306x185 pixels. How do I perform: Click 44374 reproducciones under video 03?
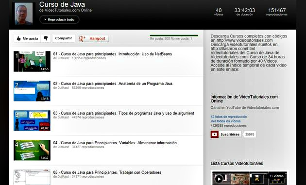coord(88,118)
